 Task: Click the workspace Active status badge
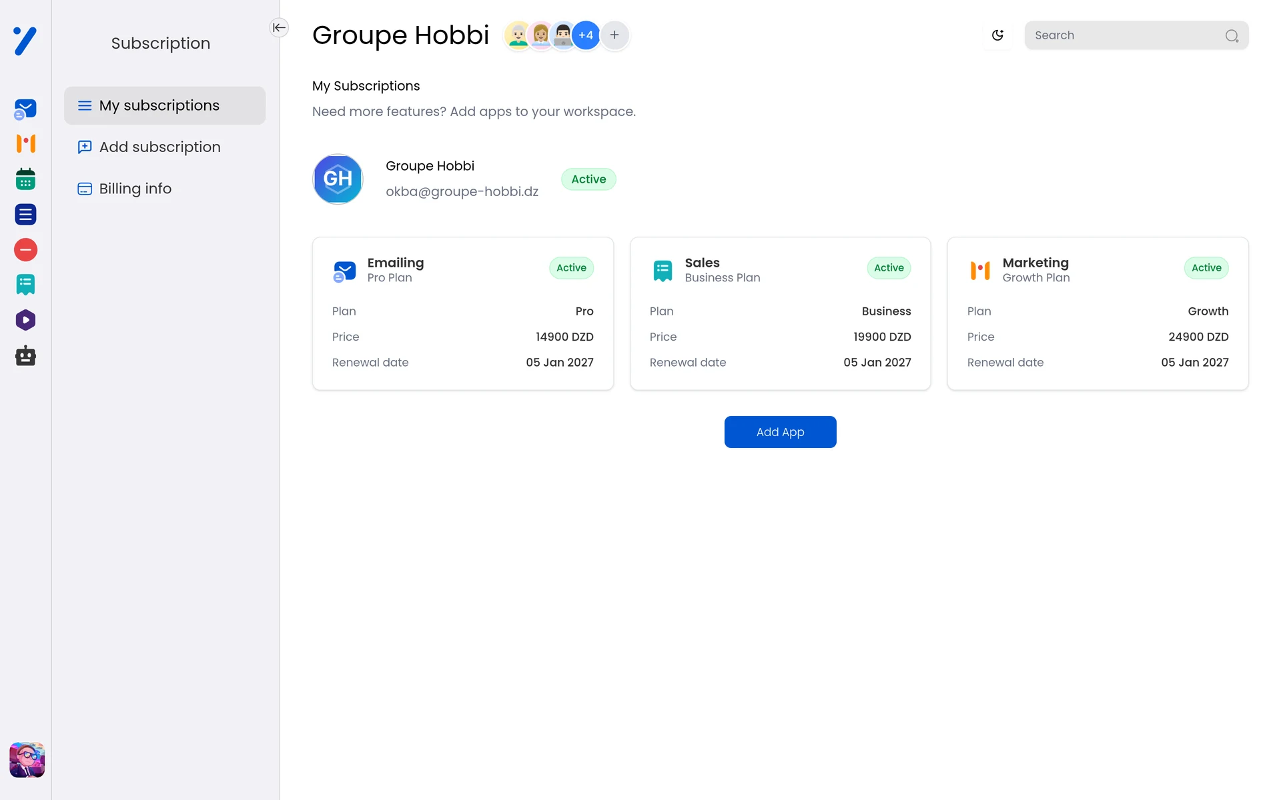(588, 179)
